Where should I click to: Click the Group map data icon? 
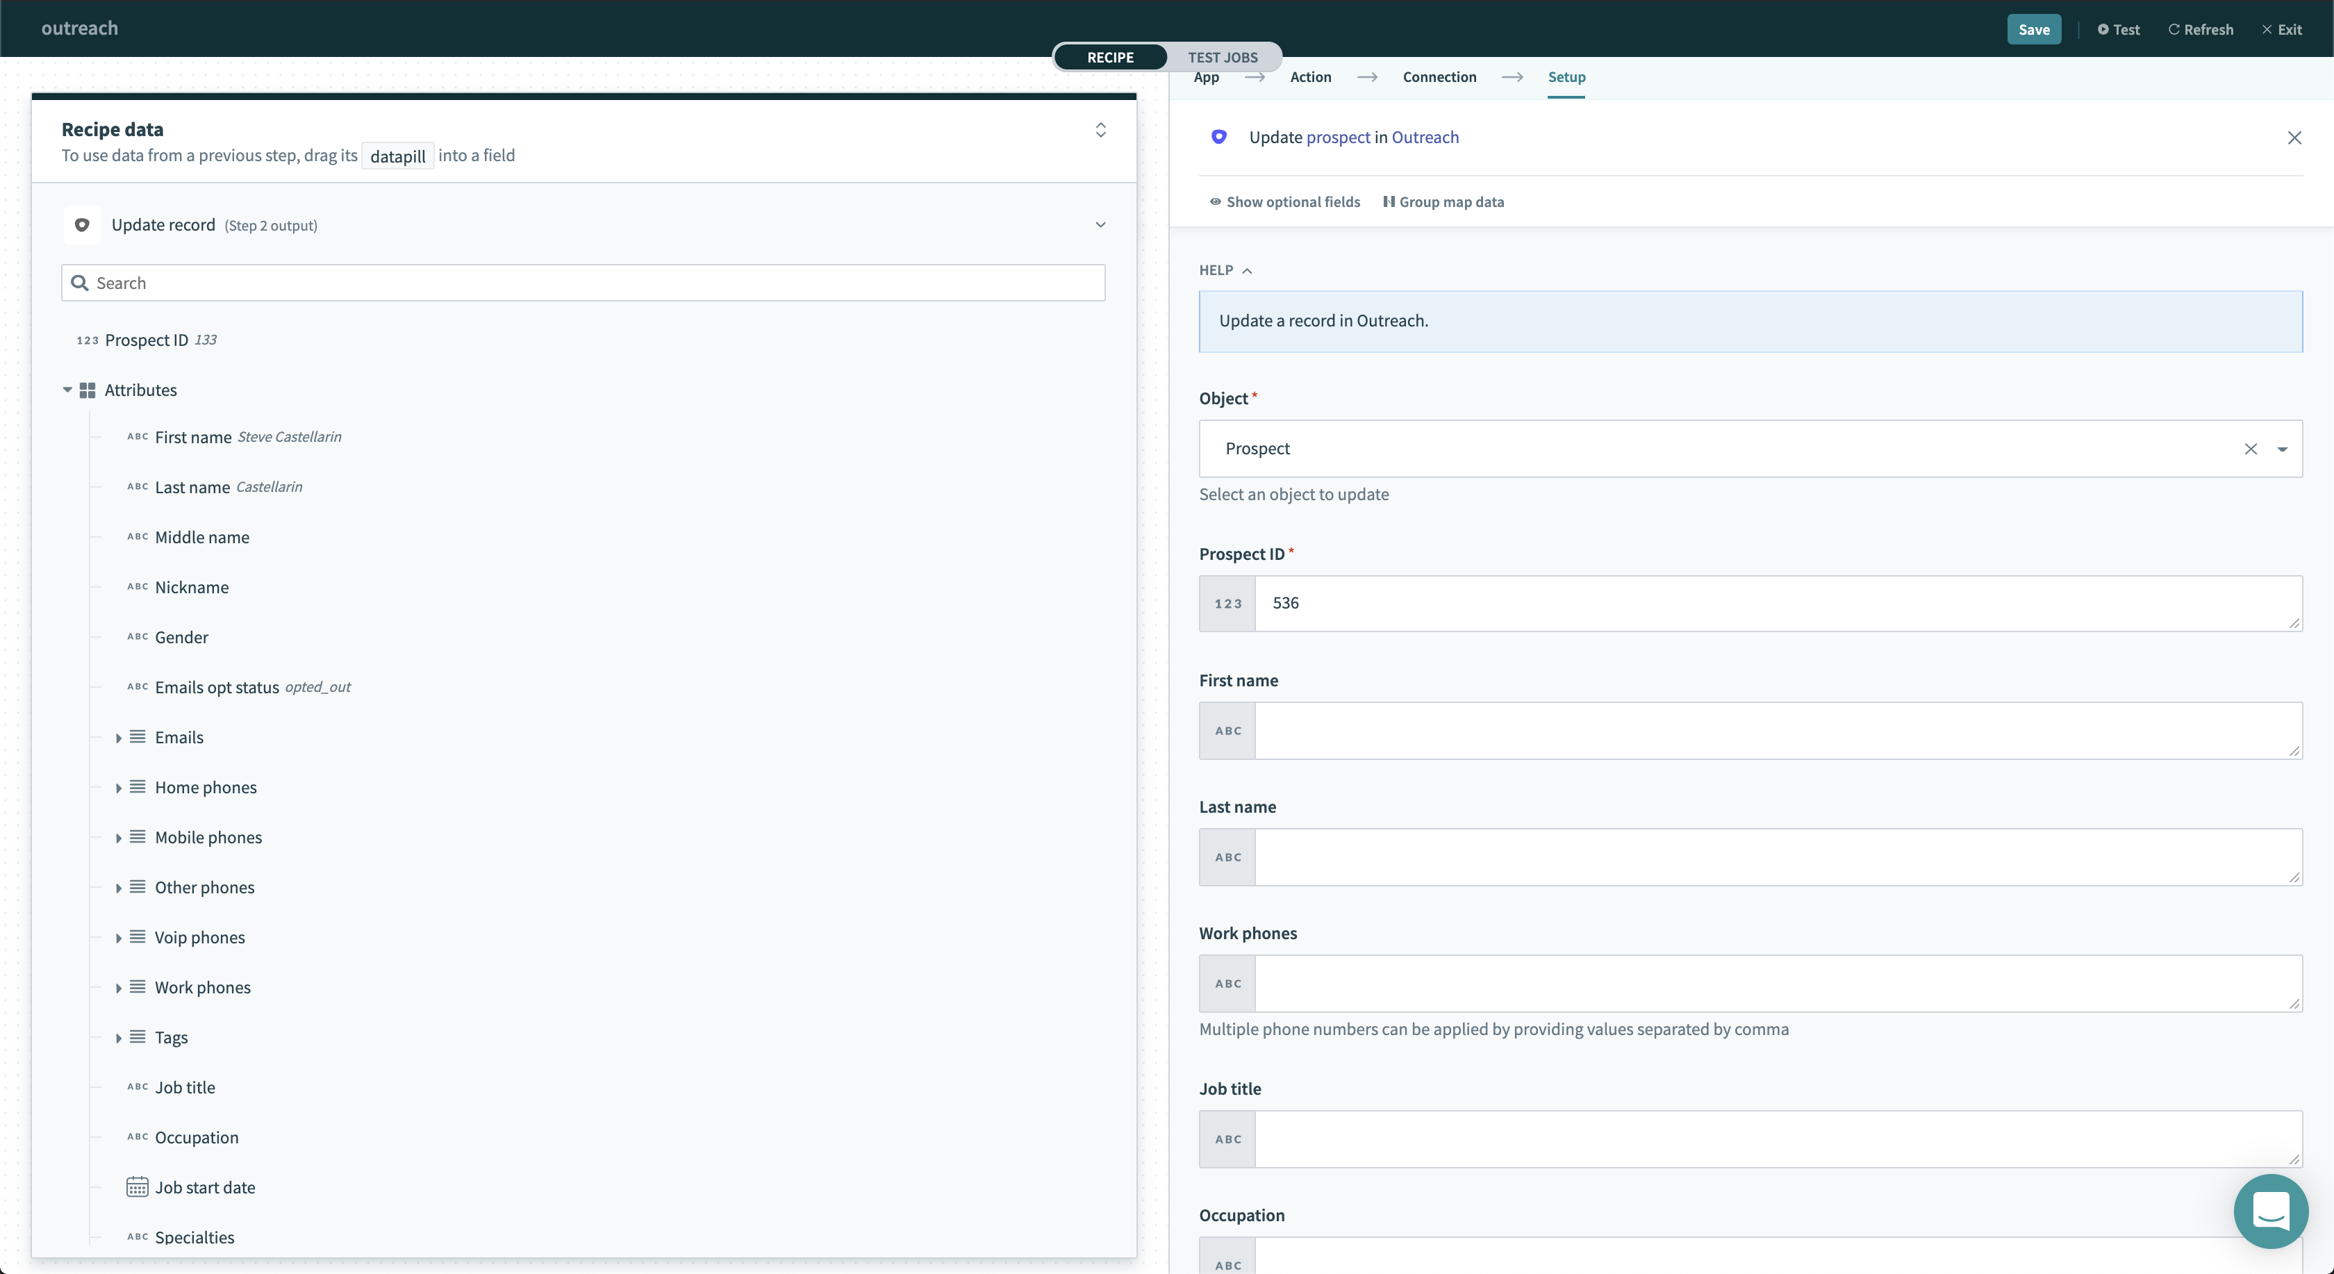pos(1388,201)
